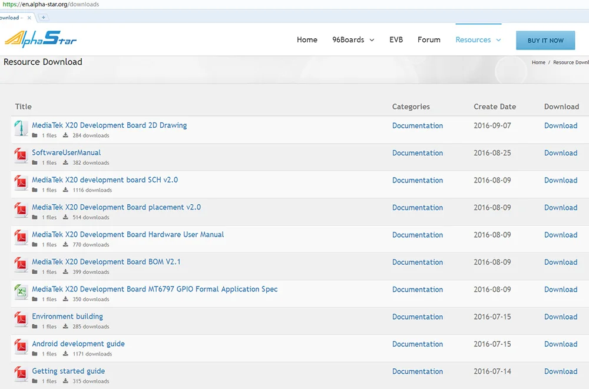Screen dimensions: 589x389
Task: Click the Home breadcrumb link
Action: click(538, 62)
